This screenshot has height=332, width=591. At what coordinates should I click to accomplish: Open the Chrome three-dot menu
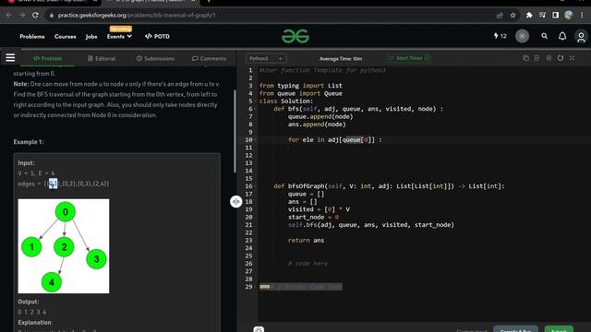(582, 15)
